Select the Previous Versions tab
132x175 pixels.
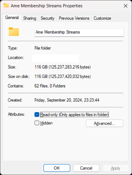(74, 18)
